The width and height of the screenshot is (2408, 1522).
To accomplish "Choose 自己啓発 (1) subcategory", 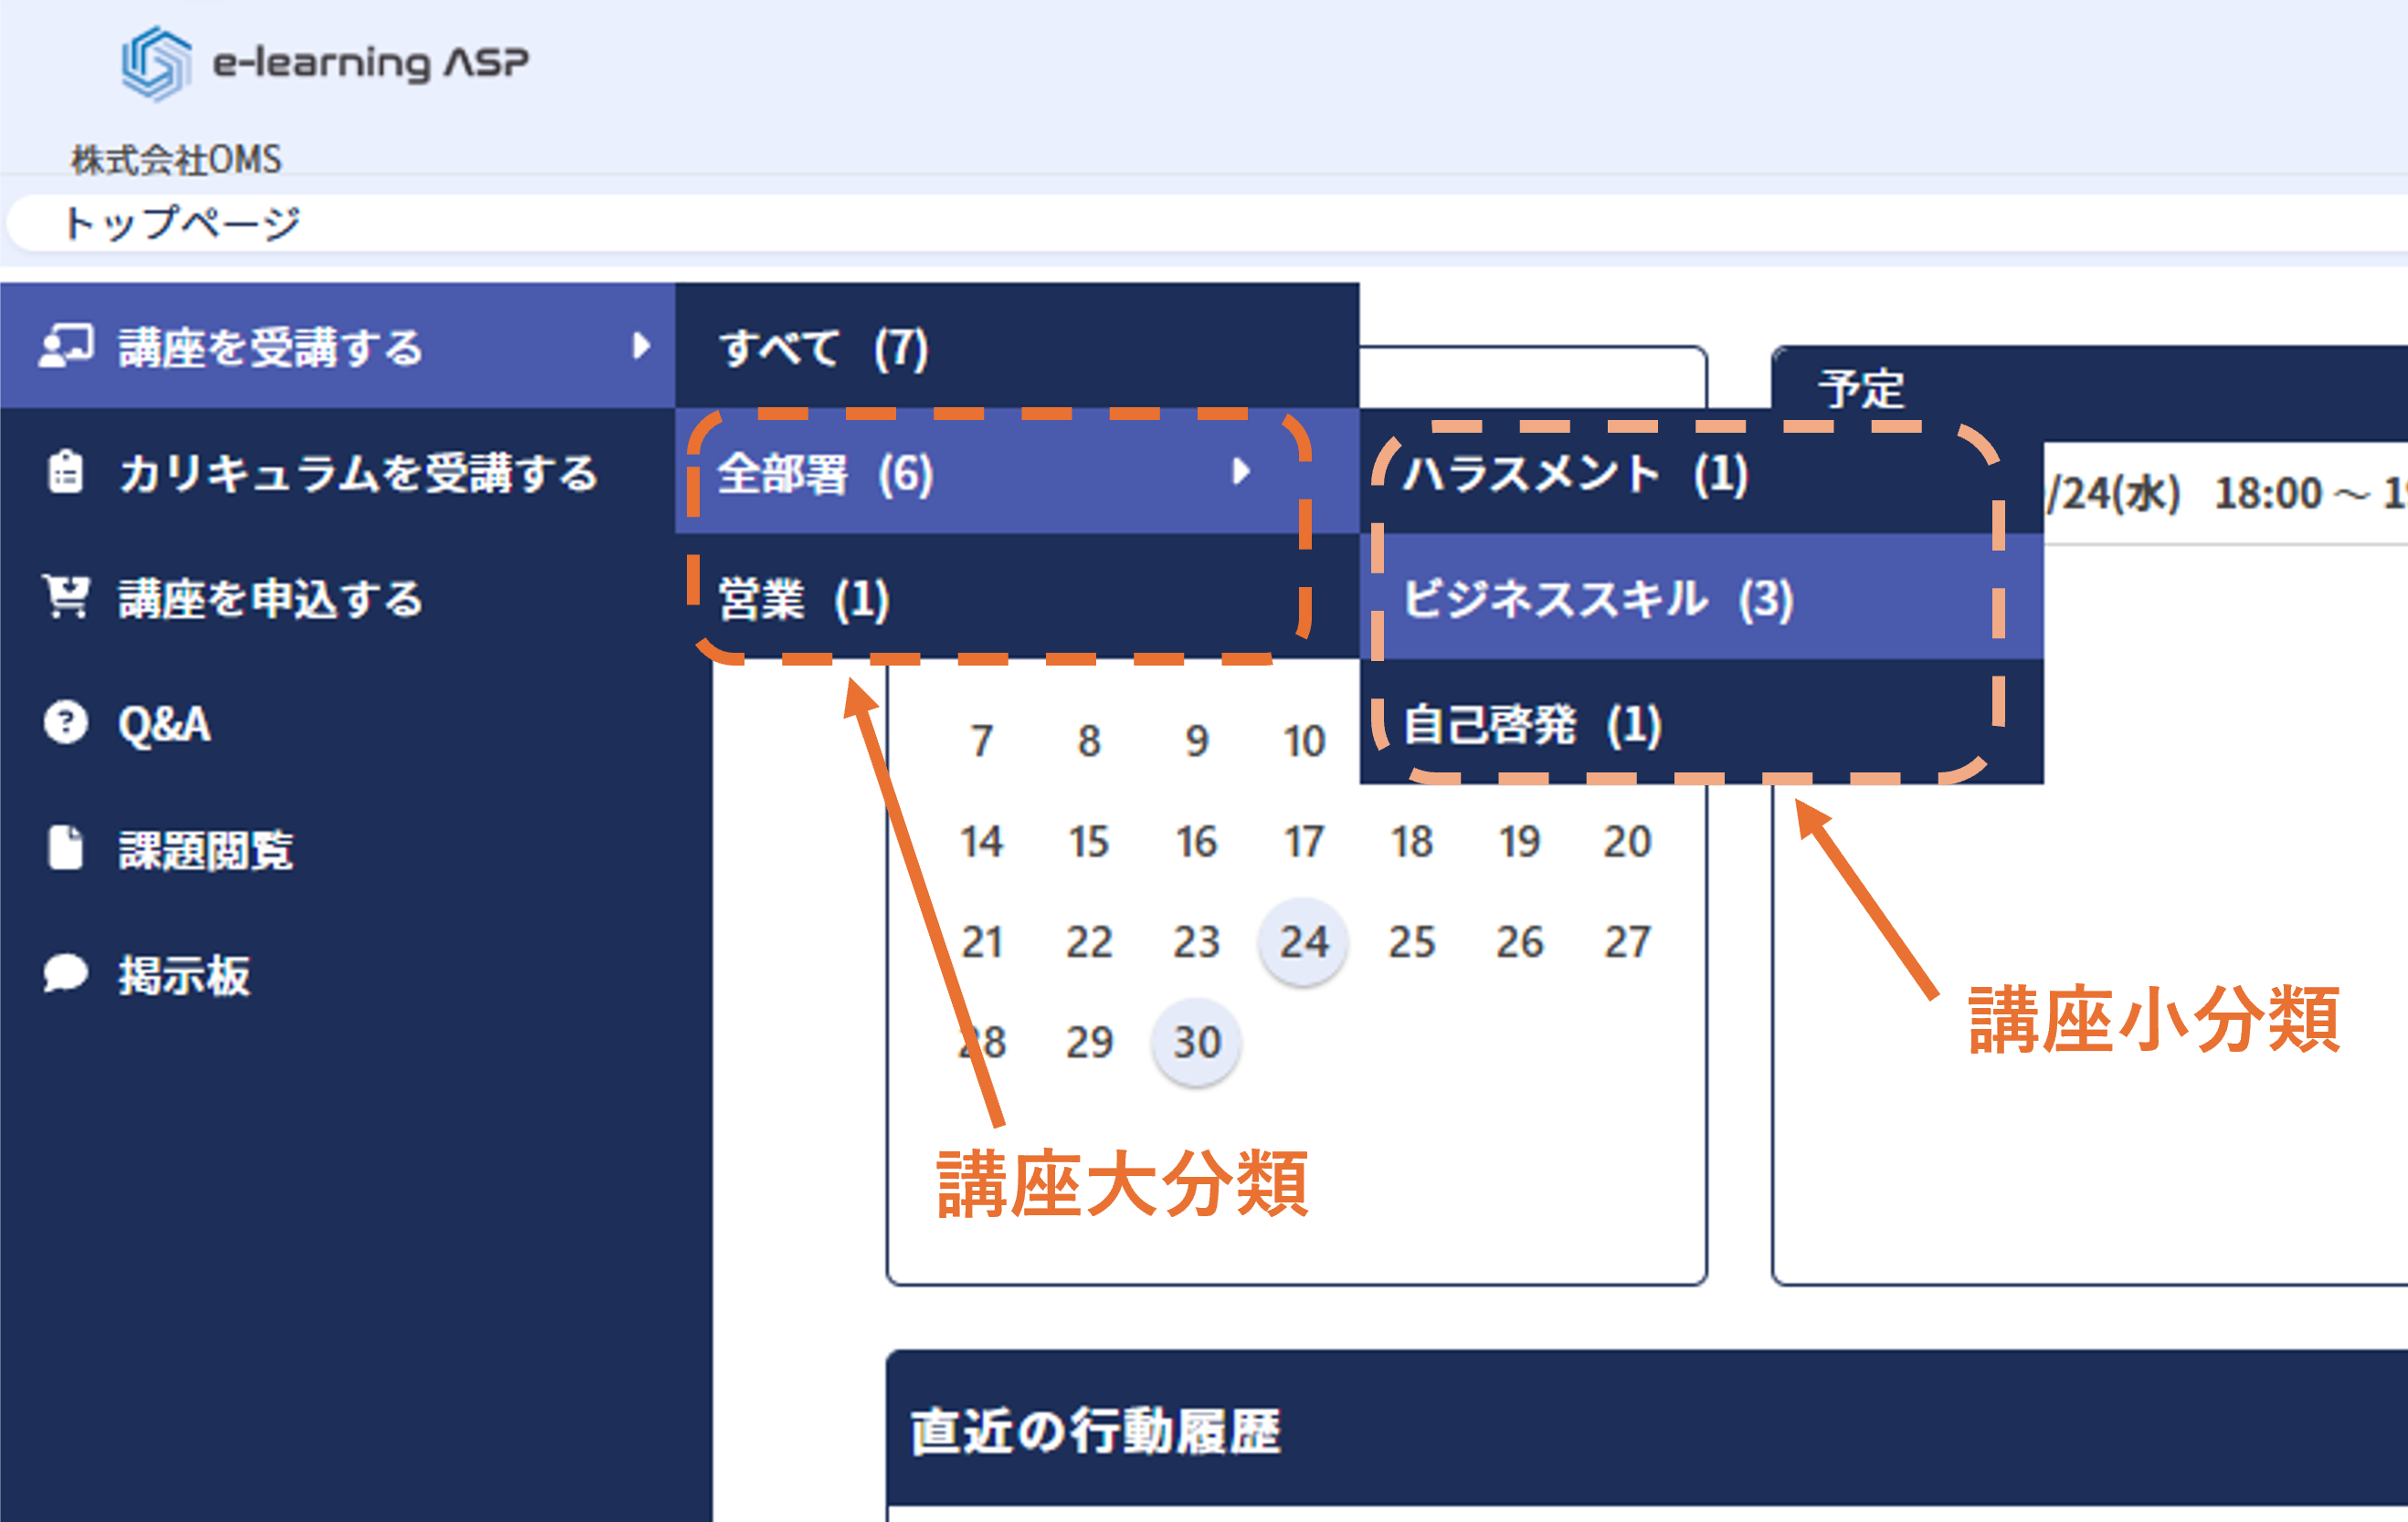I will click(x=1532, y=725).
